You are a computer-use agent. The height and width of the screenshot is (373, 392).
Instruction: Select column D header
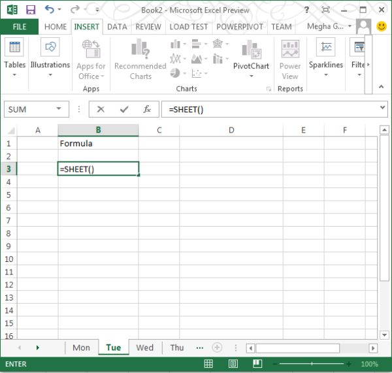(231, 130)
